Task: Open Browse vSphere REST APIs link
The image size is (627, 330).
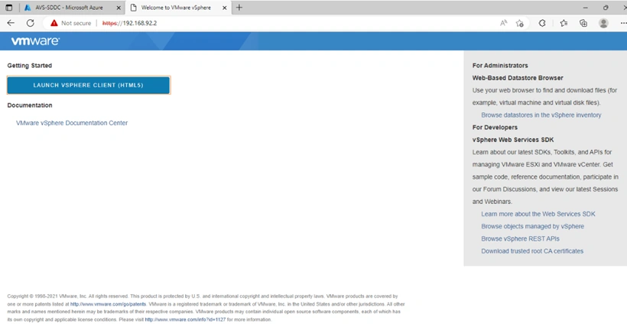Action: (x=520, y=239)
